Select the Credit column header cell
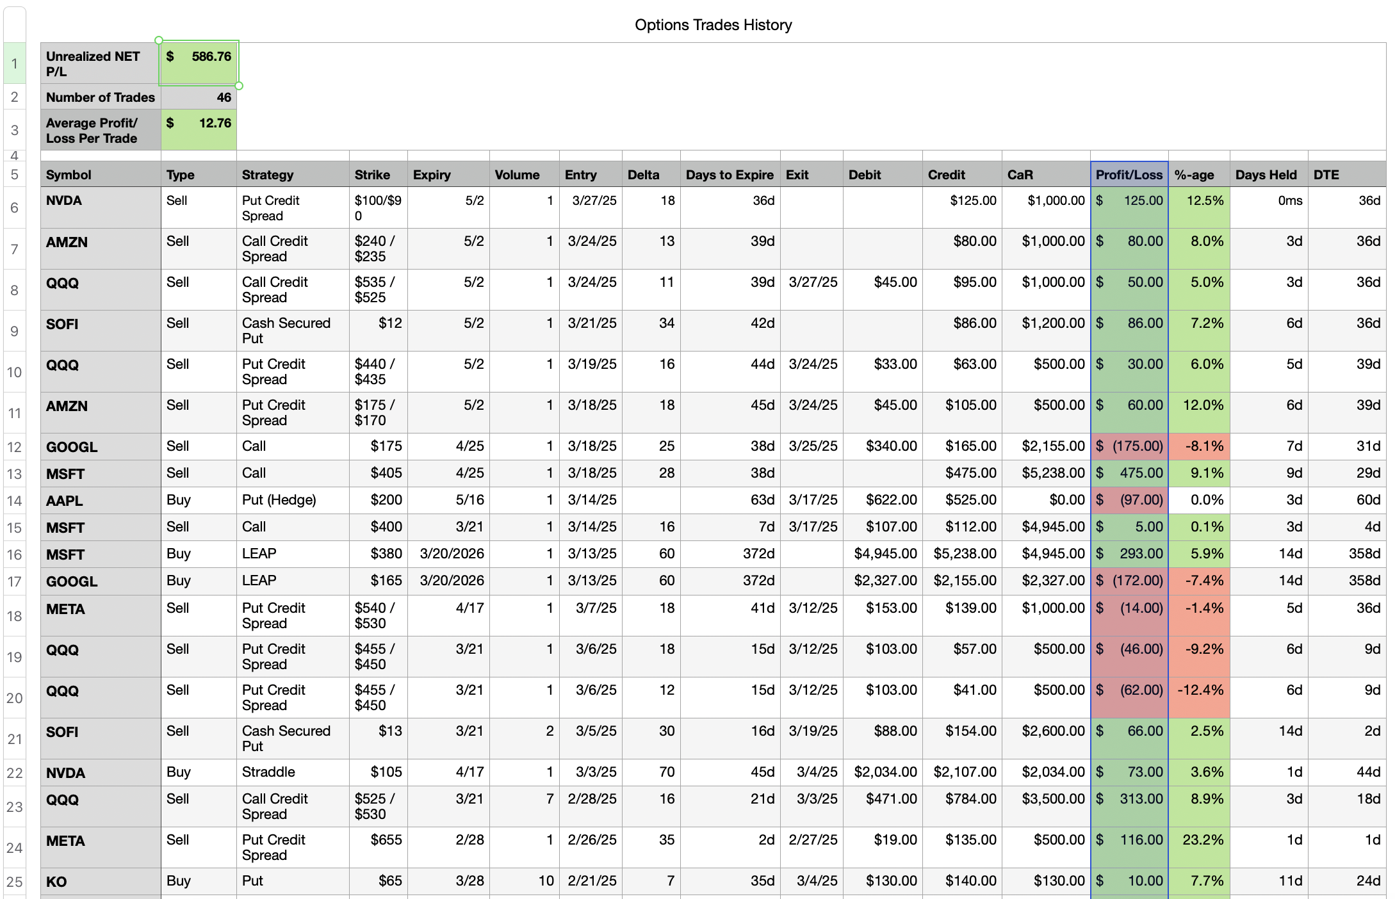The height and width of the screenshot is (899, 1395). coord(962,175)
